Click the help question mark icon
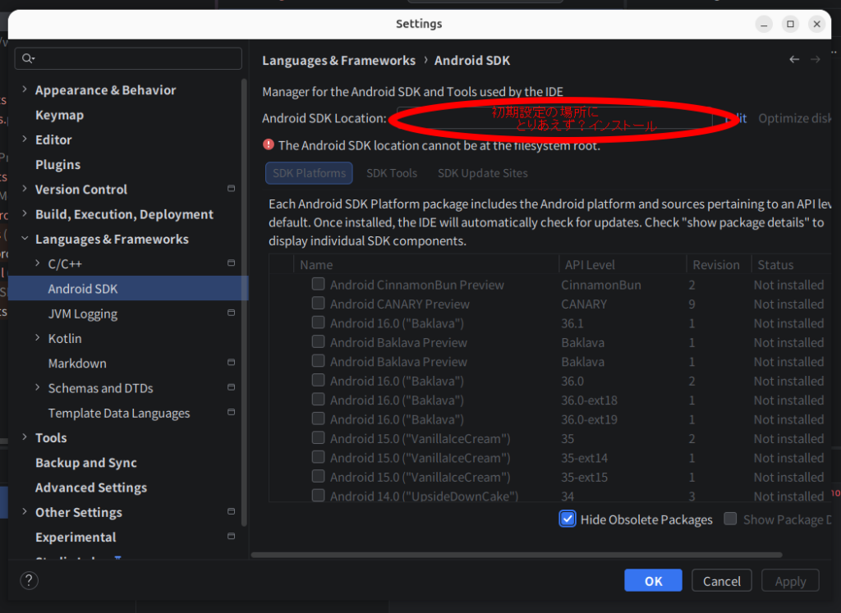 pos(29,581)
